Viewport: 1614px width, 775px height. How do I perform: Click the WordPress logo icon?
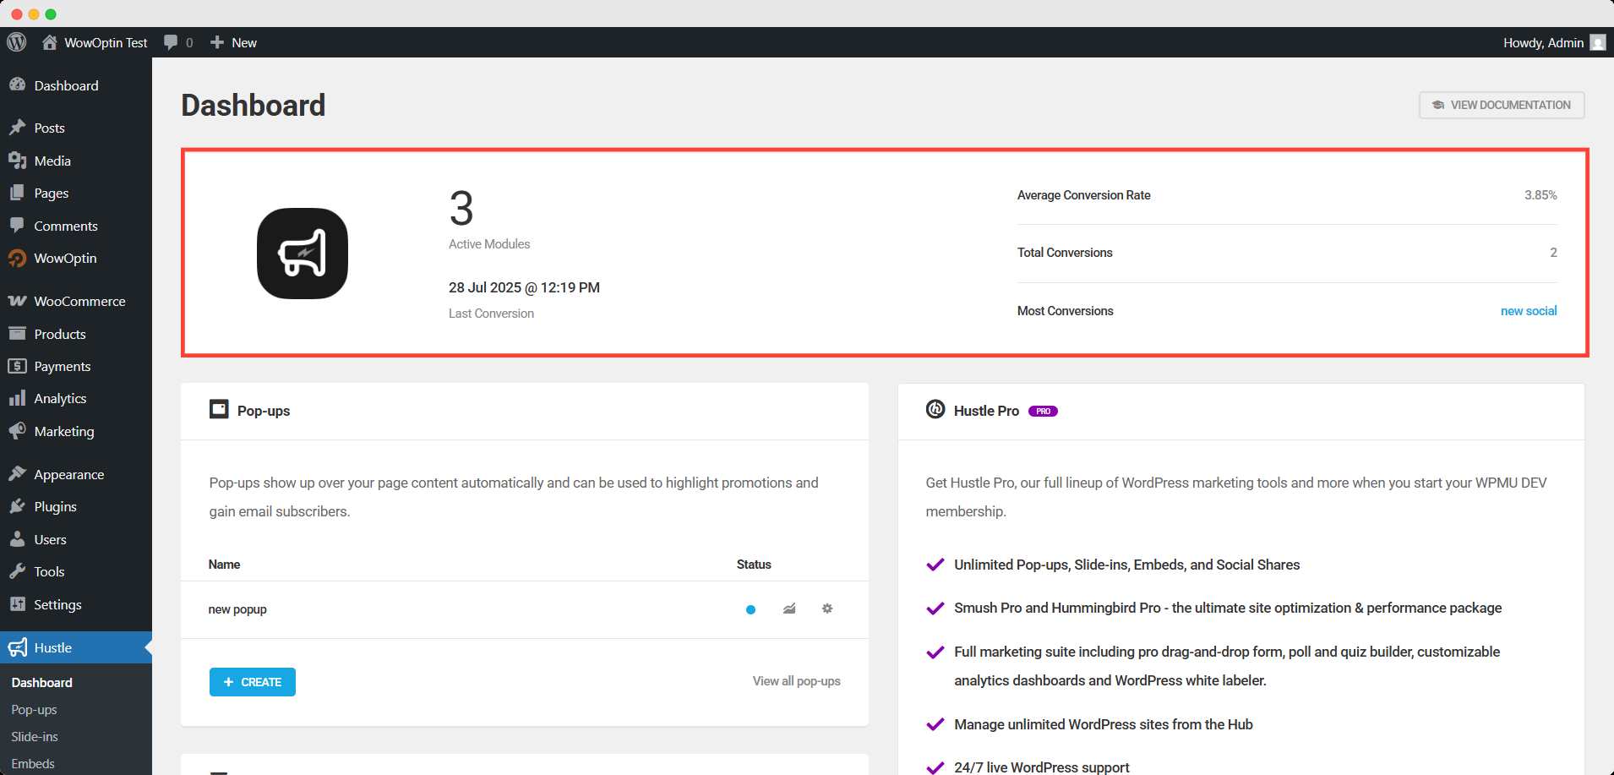tap(16, 42)
